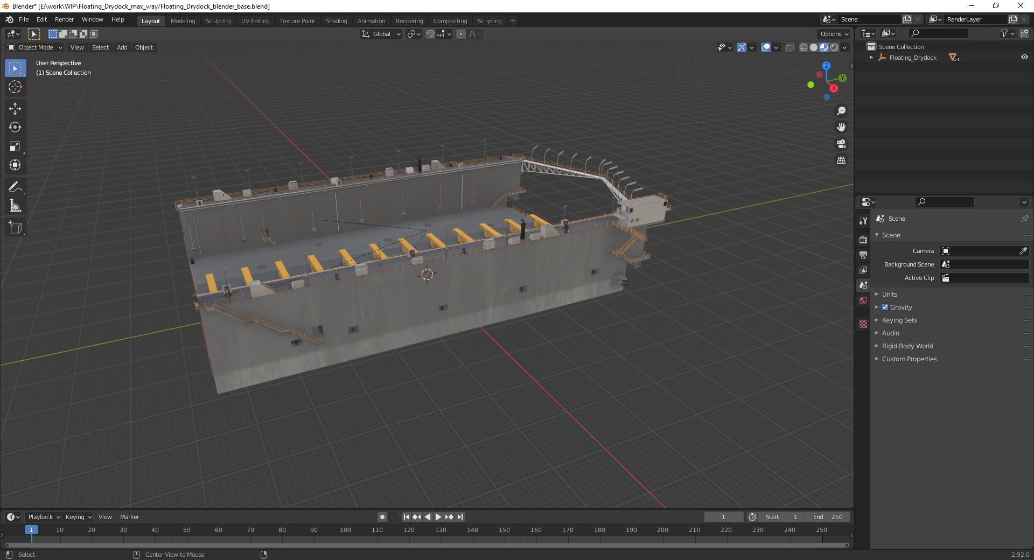
Task: Toggle proportional editing button
Action: click(x=460, y=34)
